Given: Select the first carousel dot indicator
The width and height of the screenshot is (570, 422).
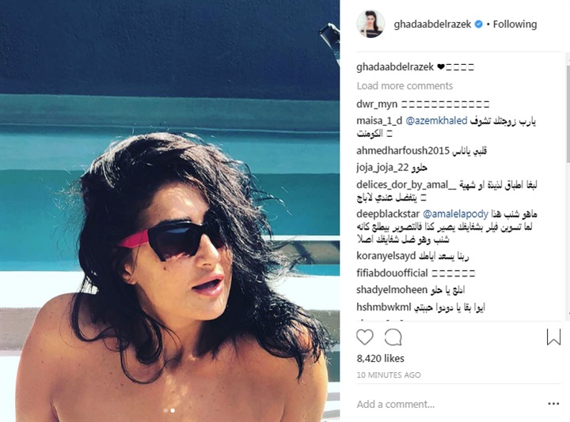Looking at the screenshot, I should click(x=165, y=410).
